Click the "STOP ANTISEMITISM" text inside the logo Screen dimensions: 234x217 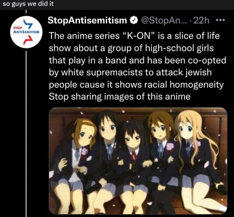26,30
